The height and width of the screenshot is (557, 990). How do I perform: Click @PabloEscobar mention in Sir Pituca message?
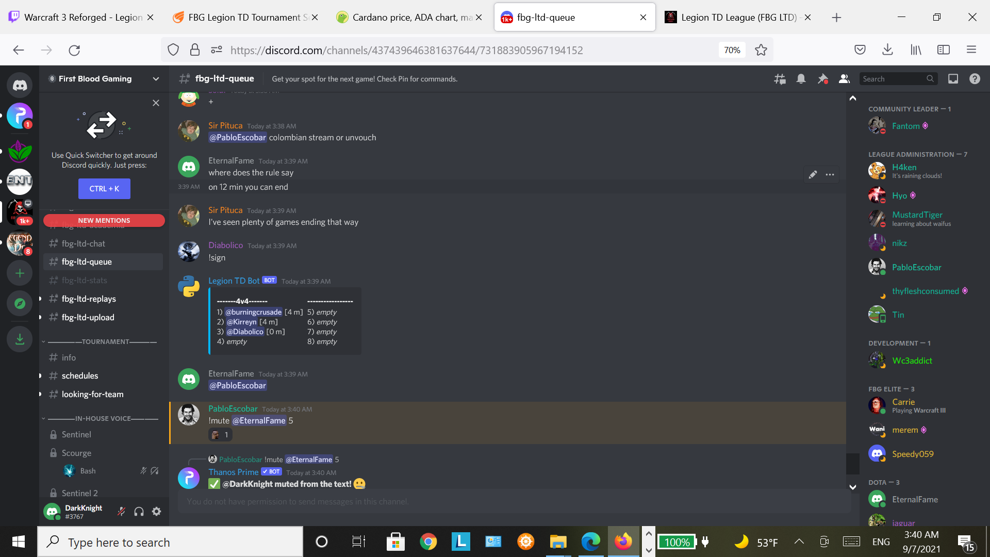tap(237, 138)
